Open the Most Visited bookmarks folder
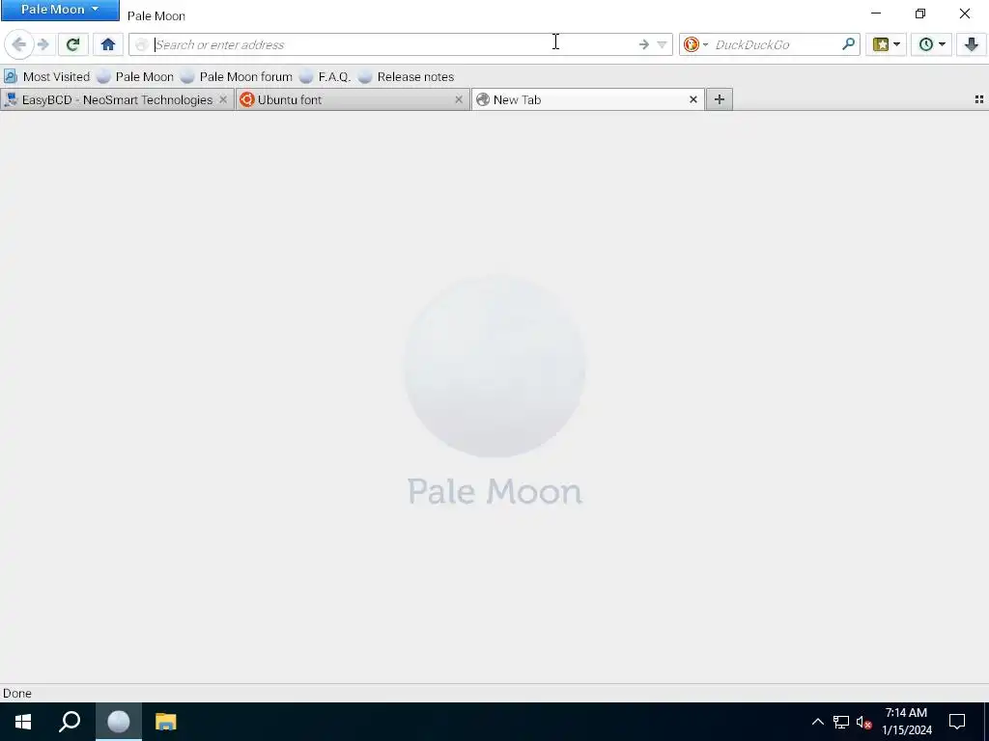This screenshot has height=741, width=989. [x=46, y=77]
